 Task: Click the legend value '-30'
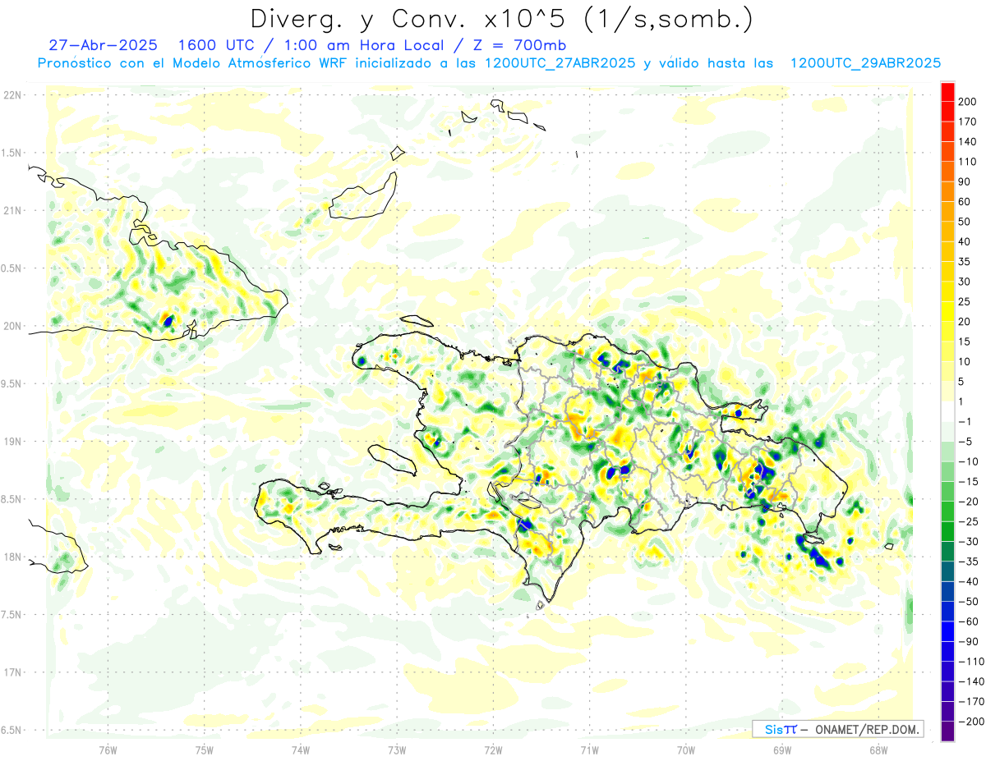[x=968, y=542]
